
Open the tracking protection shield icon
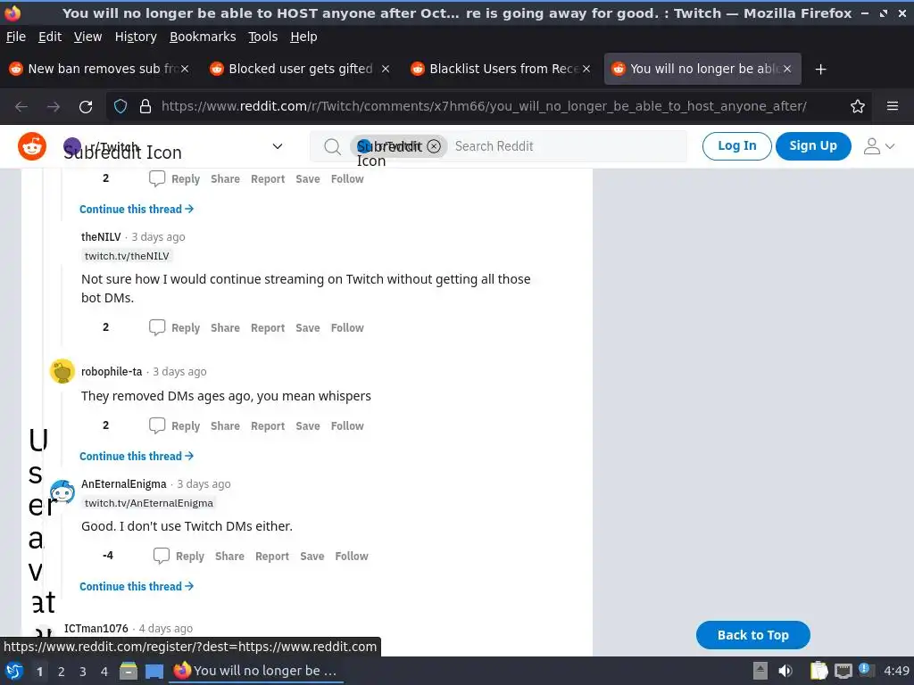120,107
